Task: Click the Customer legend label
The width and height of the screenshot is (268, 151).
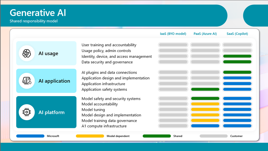Action: click(x=236, y=136)
